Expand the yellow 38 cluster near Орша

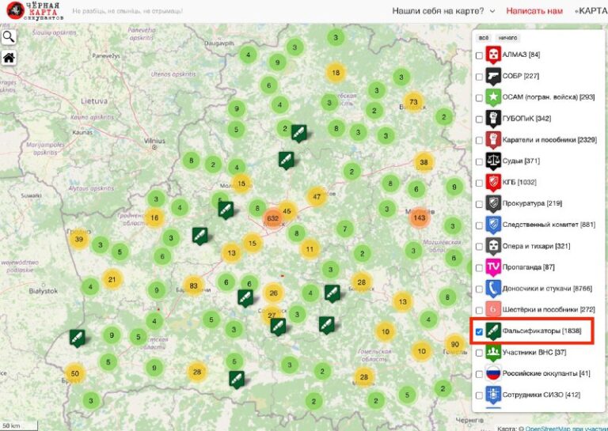coord(424,162)
